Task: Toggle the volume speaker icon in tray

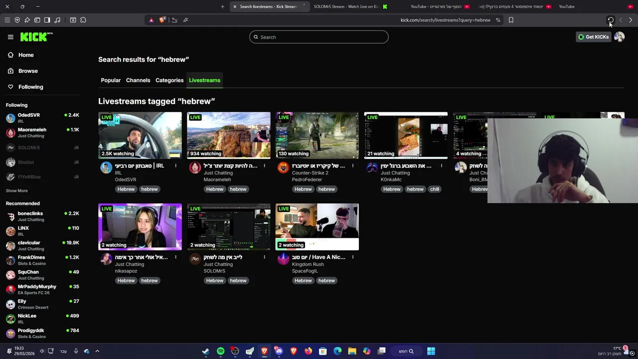Action: (x=42, y=351)
